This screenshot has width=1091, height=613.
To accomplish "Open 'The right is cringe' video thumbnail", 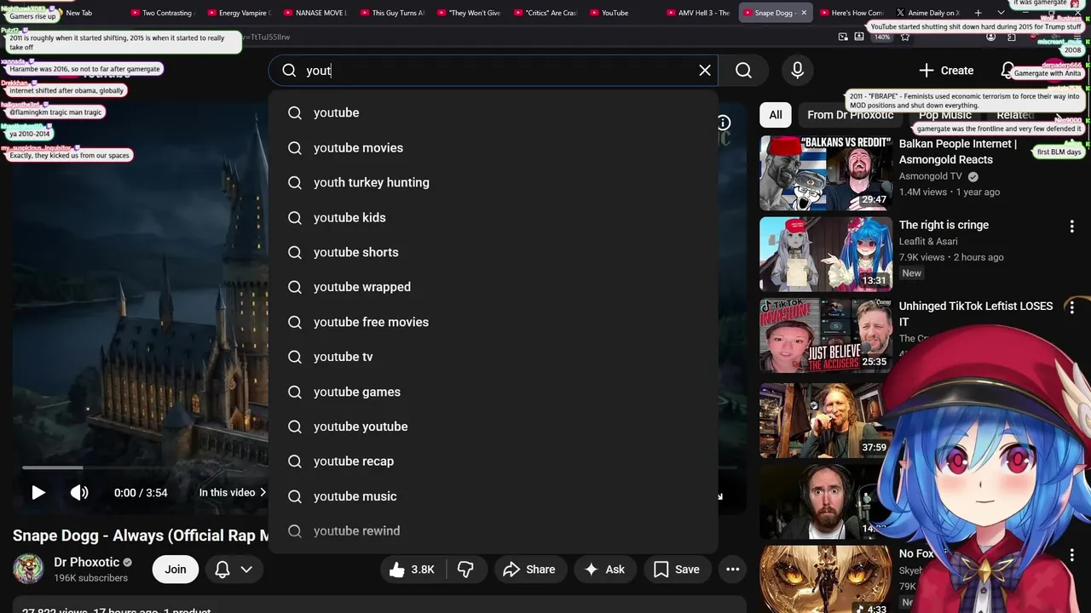I will pos(825,254).
